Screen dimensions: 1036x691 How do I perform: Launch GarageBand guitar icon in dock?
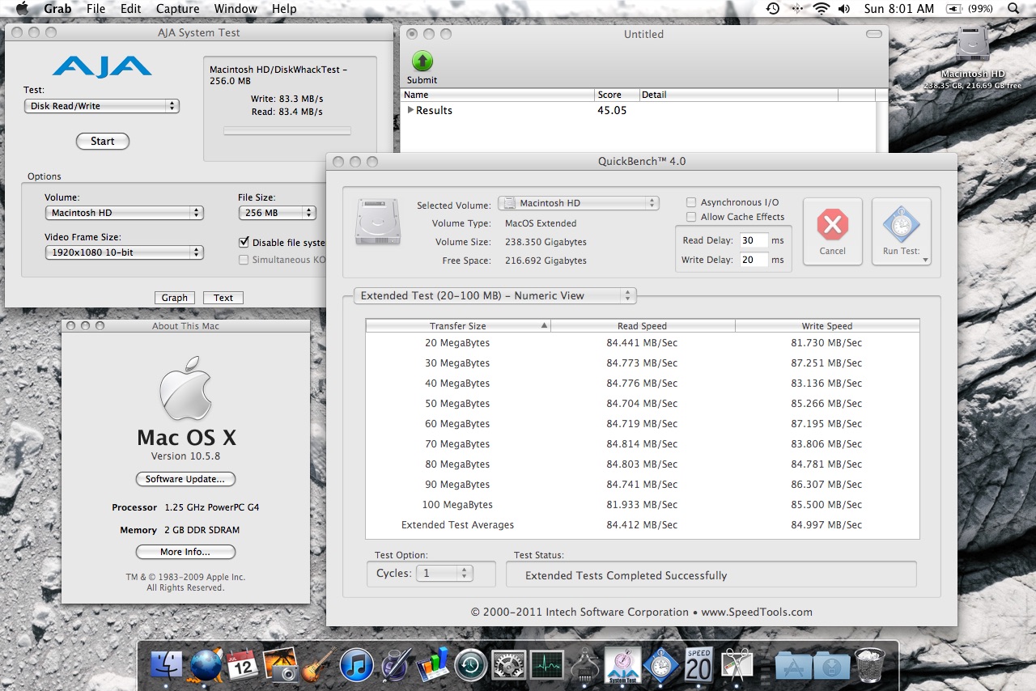(x=318, y=665)
